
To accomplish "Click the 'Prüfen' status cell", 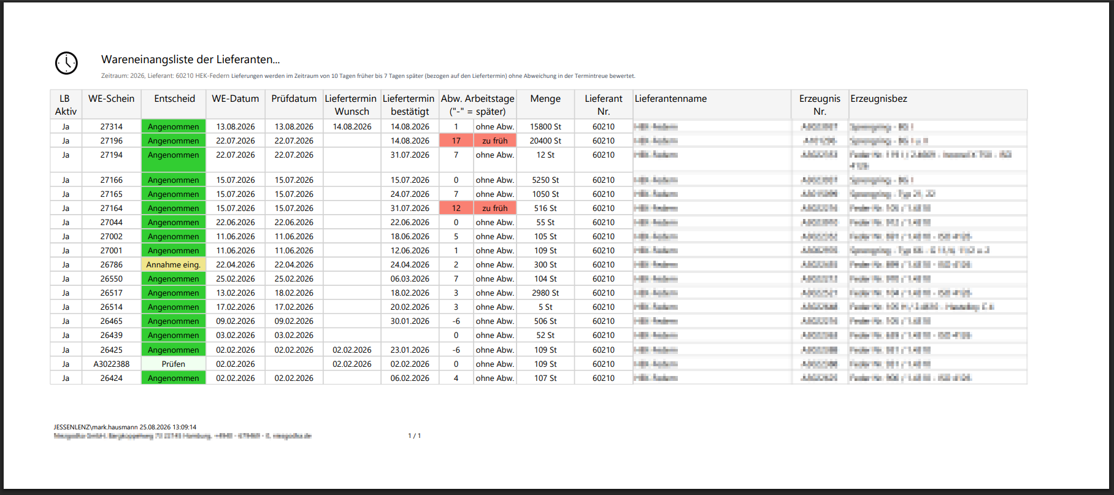I will [x=174, y=364].
